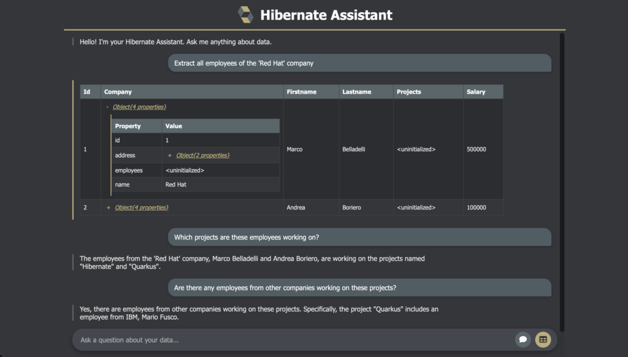Focus the 'Ask a question about your data' field
Image resolution: width=628 pixels, height=357 pixels.
coord(294,340)
